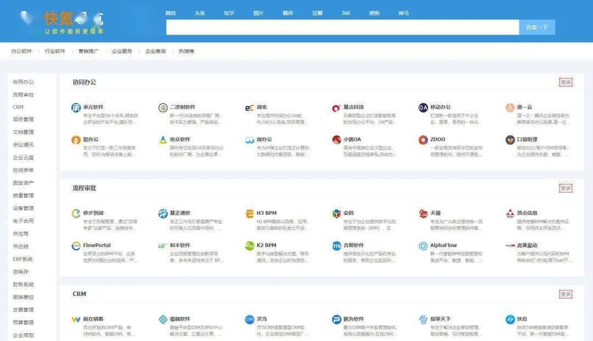
Task: Click the K2 BPM green logo icon
Action: [x=250, y=246]
